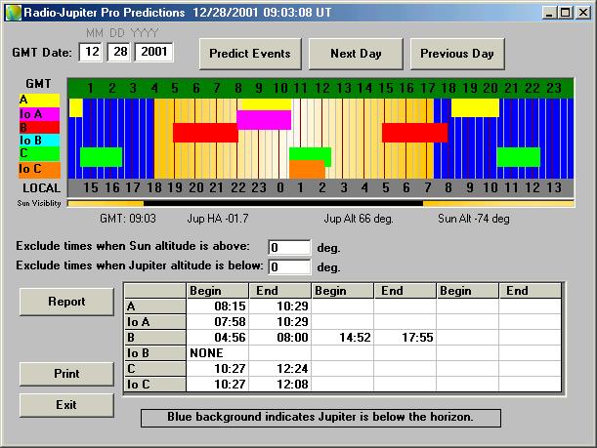The image size is (597, 448).
Task: Click the Print button
Action: coord(66,374)
